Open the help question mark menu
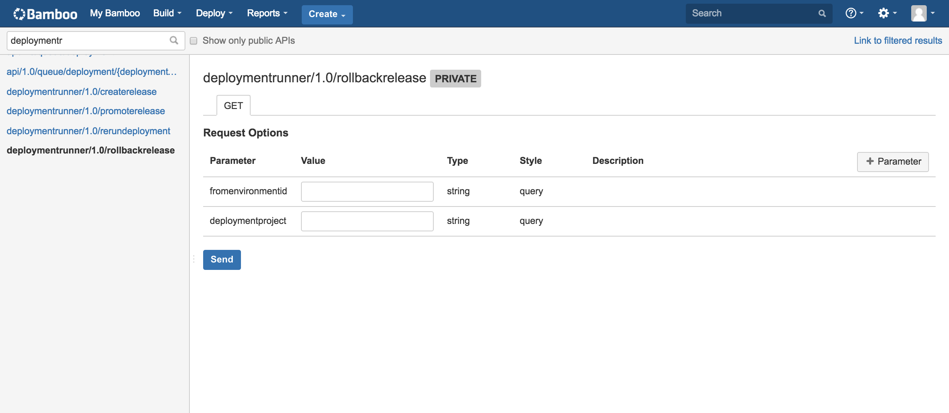 pos(854,13)
